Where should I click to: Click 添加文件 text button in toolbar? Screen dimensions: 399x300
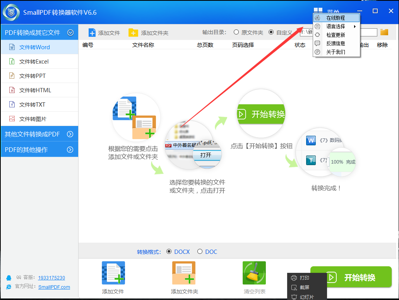point(109,33)
